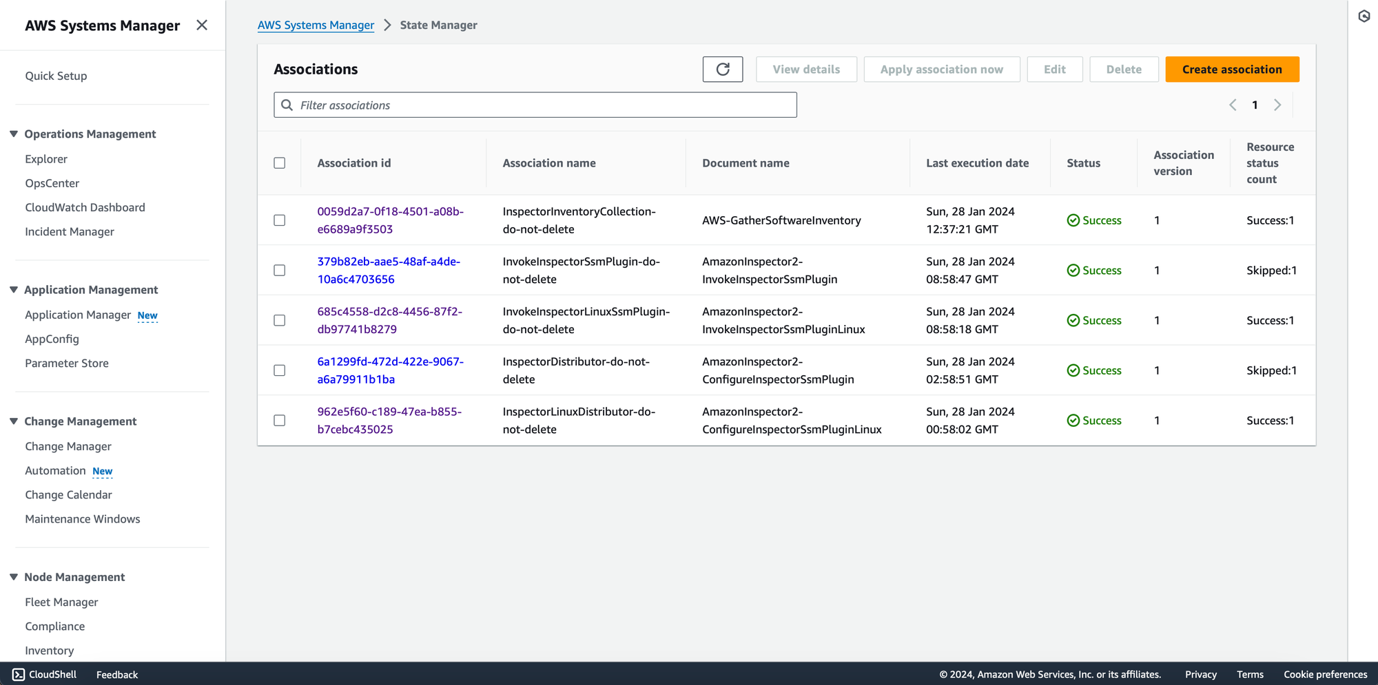
Task: Open Inventory in the sidebar
Action: click(x=50, y=650)
